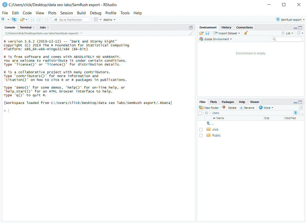This screenshot has width=306, height=223.
Task: Open the SemRush export project menu
Action: pyautogui.click(x=290, y=19)
